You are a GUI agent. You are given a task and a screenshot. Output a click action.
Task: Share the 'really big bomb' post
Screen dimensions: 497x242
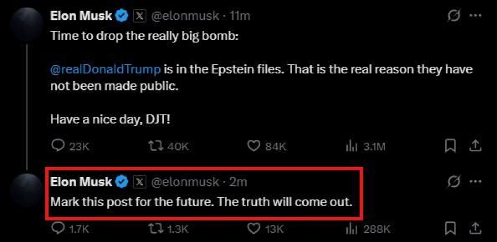tap(475, 146)
